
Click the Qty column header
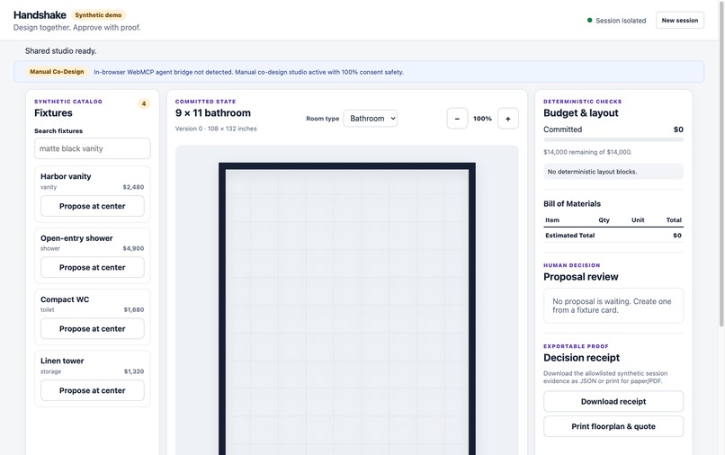click(604, 220)
